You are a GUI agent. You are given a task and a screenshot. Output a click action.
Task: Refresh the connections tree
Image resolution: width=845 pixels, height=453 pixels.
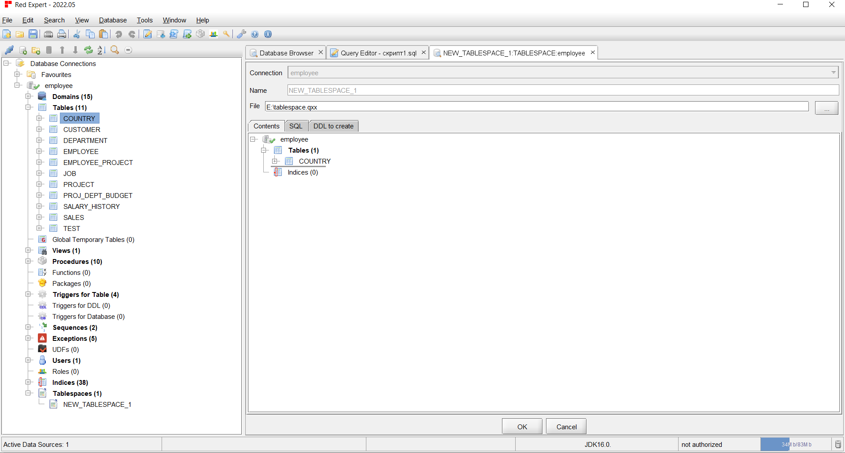pyautogui.click(x=89, y=50)
